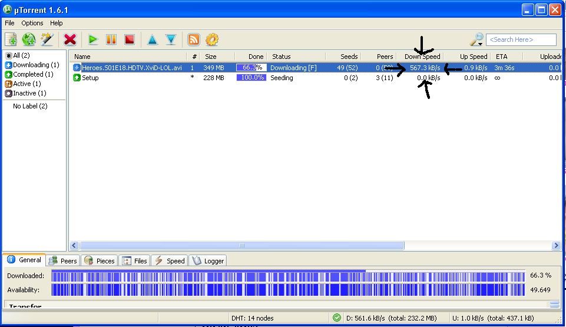
Task: Click the Create New Torrent wand icon
Action: (47, 39)
